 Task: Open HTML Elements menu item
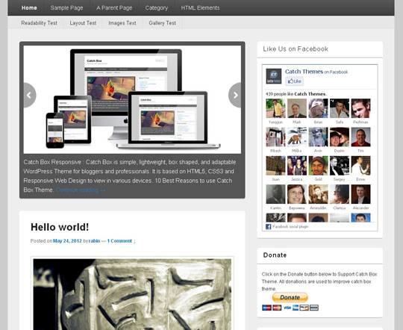pos(200,8)
